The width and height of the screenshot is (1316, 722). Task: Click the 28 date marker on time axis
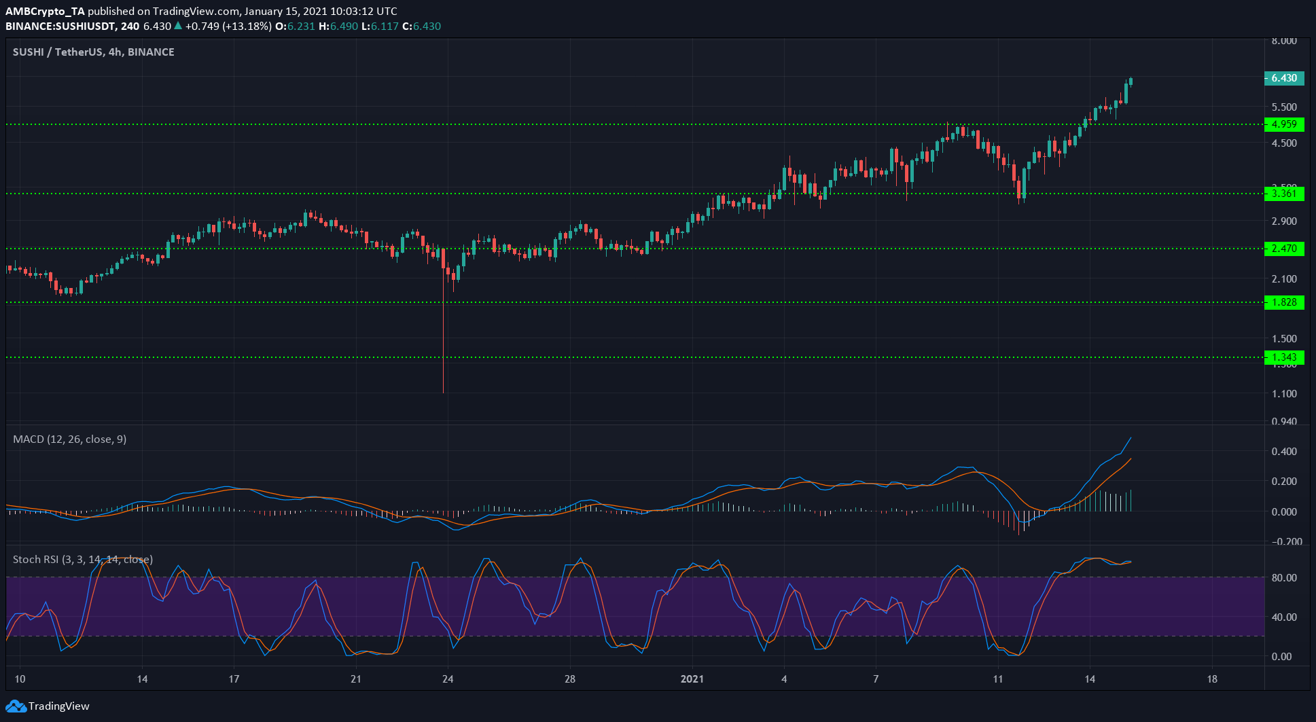[x=570, y=679]
